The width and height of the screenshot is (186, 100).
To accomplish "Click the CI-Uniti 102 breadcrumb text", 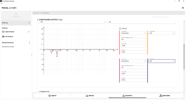I will (x=45, y=13).
